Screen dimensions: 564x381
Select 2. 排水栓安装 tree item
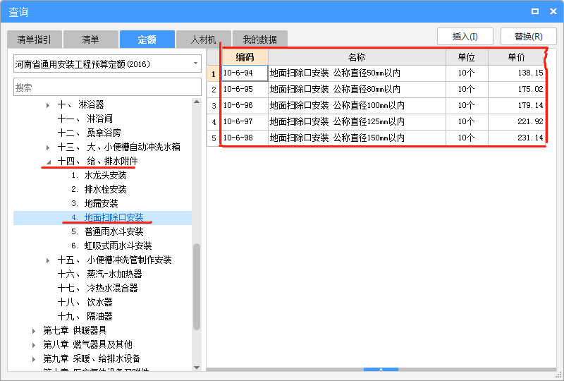[99, 189]
